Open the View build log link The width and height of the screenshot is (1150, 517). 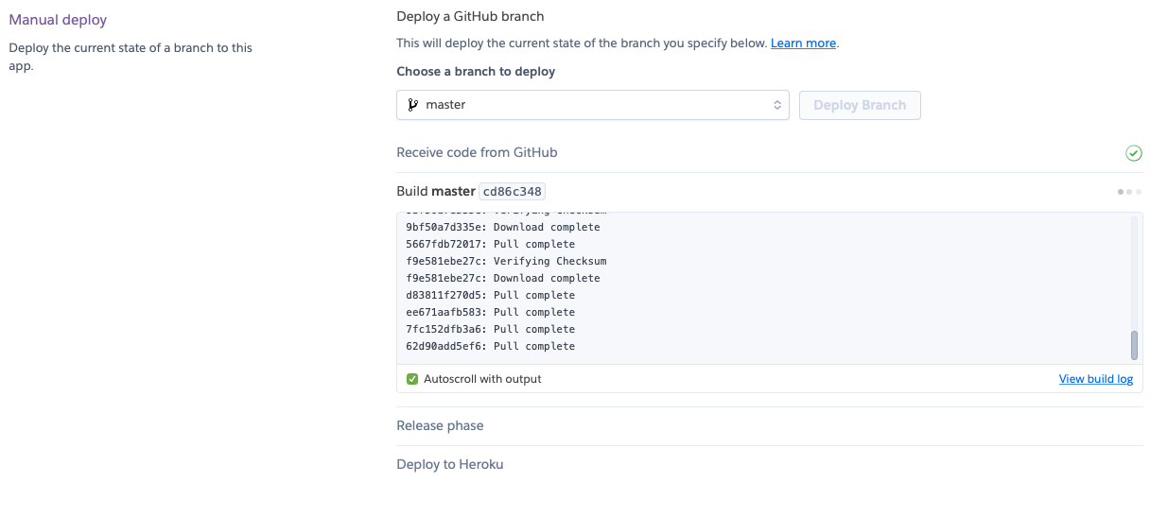pyautogui.click(x=1096, y=379)
